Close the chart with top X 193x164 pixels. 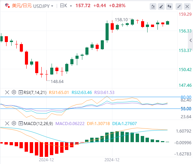[x=187, y=6]
